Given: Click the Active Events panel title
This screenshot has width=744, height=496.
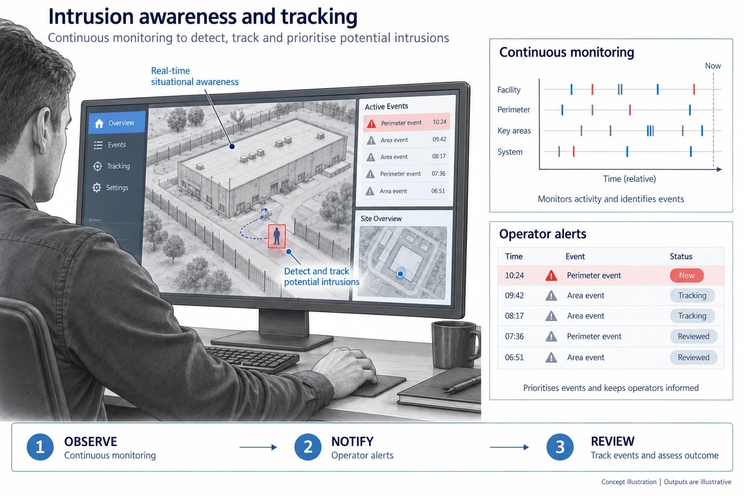Looking at the screenshot, I should 386,107.
